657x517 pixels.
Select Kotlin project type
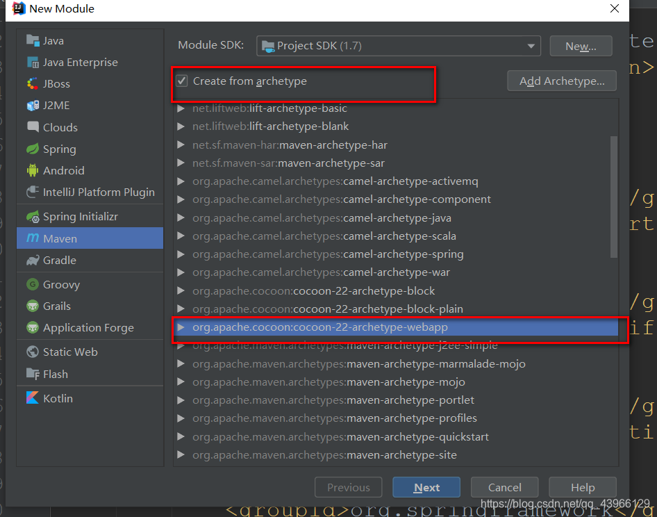pos(90,398)
